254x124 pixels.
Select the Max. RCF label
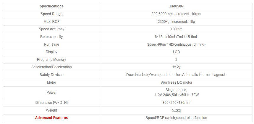pos(51,21)
